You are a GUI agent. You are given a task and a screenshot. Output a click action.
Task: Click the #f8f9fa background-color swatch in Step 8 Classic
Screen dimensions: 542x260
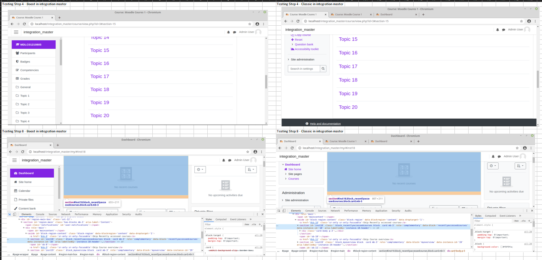point(502,247)
